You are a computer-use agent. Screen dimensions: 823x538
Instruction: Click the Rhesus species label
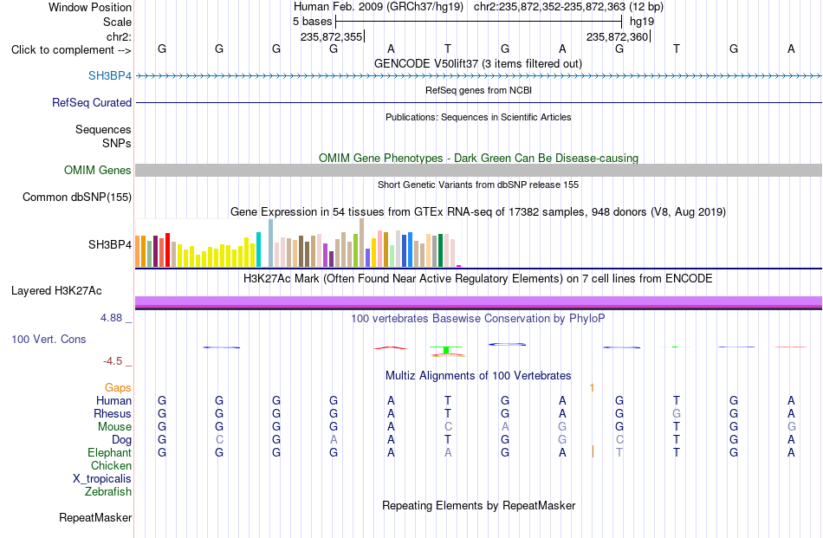[113, 413]
